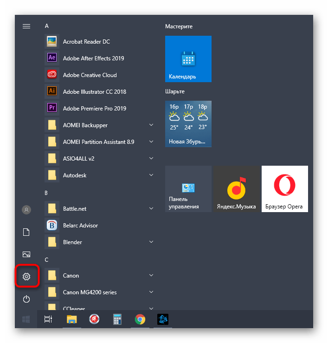Screen dimensions: 328x343
Task: Click the user account avatar icon
Action: coord(26,210)
